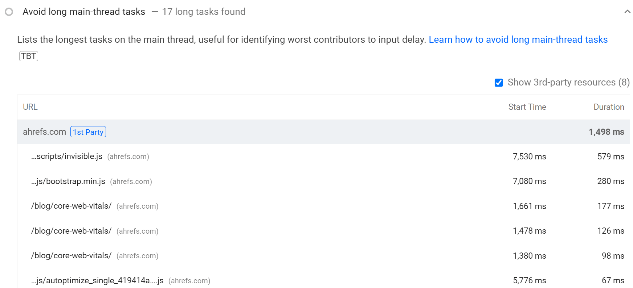633x288 pixels.
Task: Click the Start Time column header
Action: 527,107
